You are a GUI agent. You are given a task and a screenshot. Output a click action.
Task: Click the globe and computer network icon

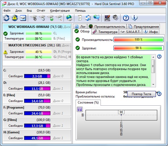(x=97, y=18)
